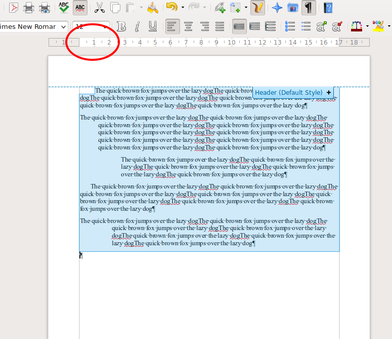Activate the Clone Formatting paintbrush
The height and width of the screenshot is (339, 392).
(x=152, y=8)
